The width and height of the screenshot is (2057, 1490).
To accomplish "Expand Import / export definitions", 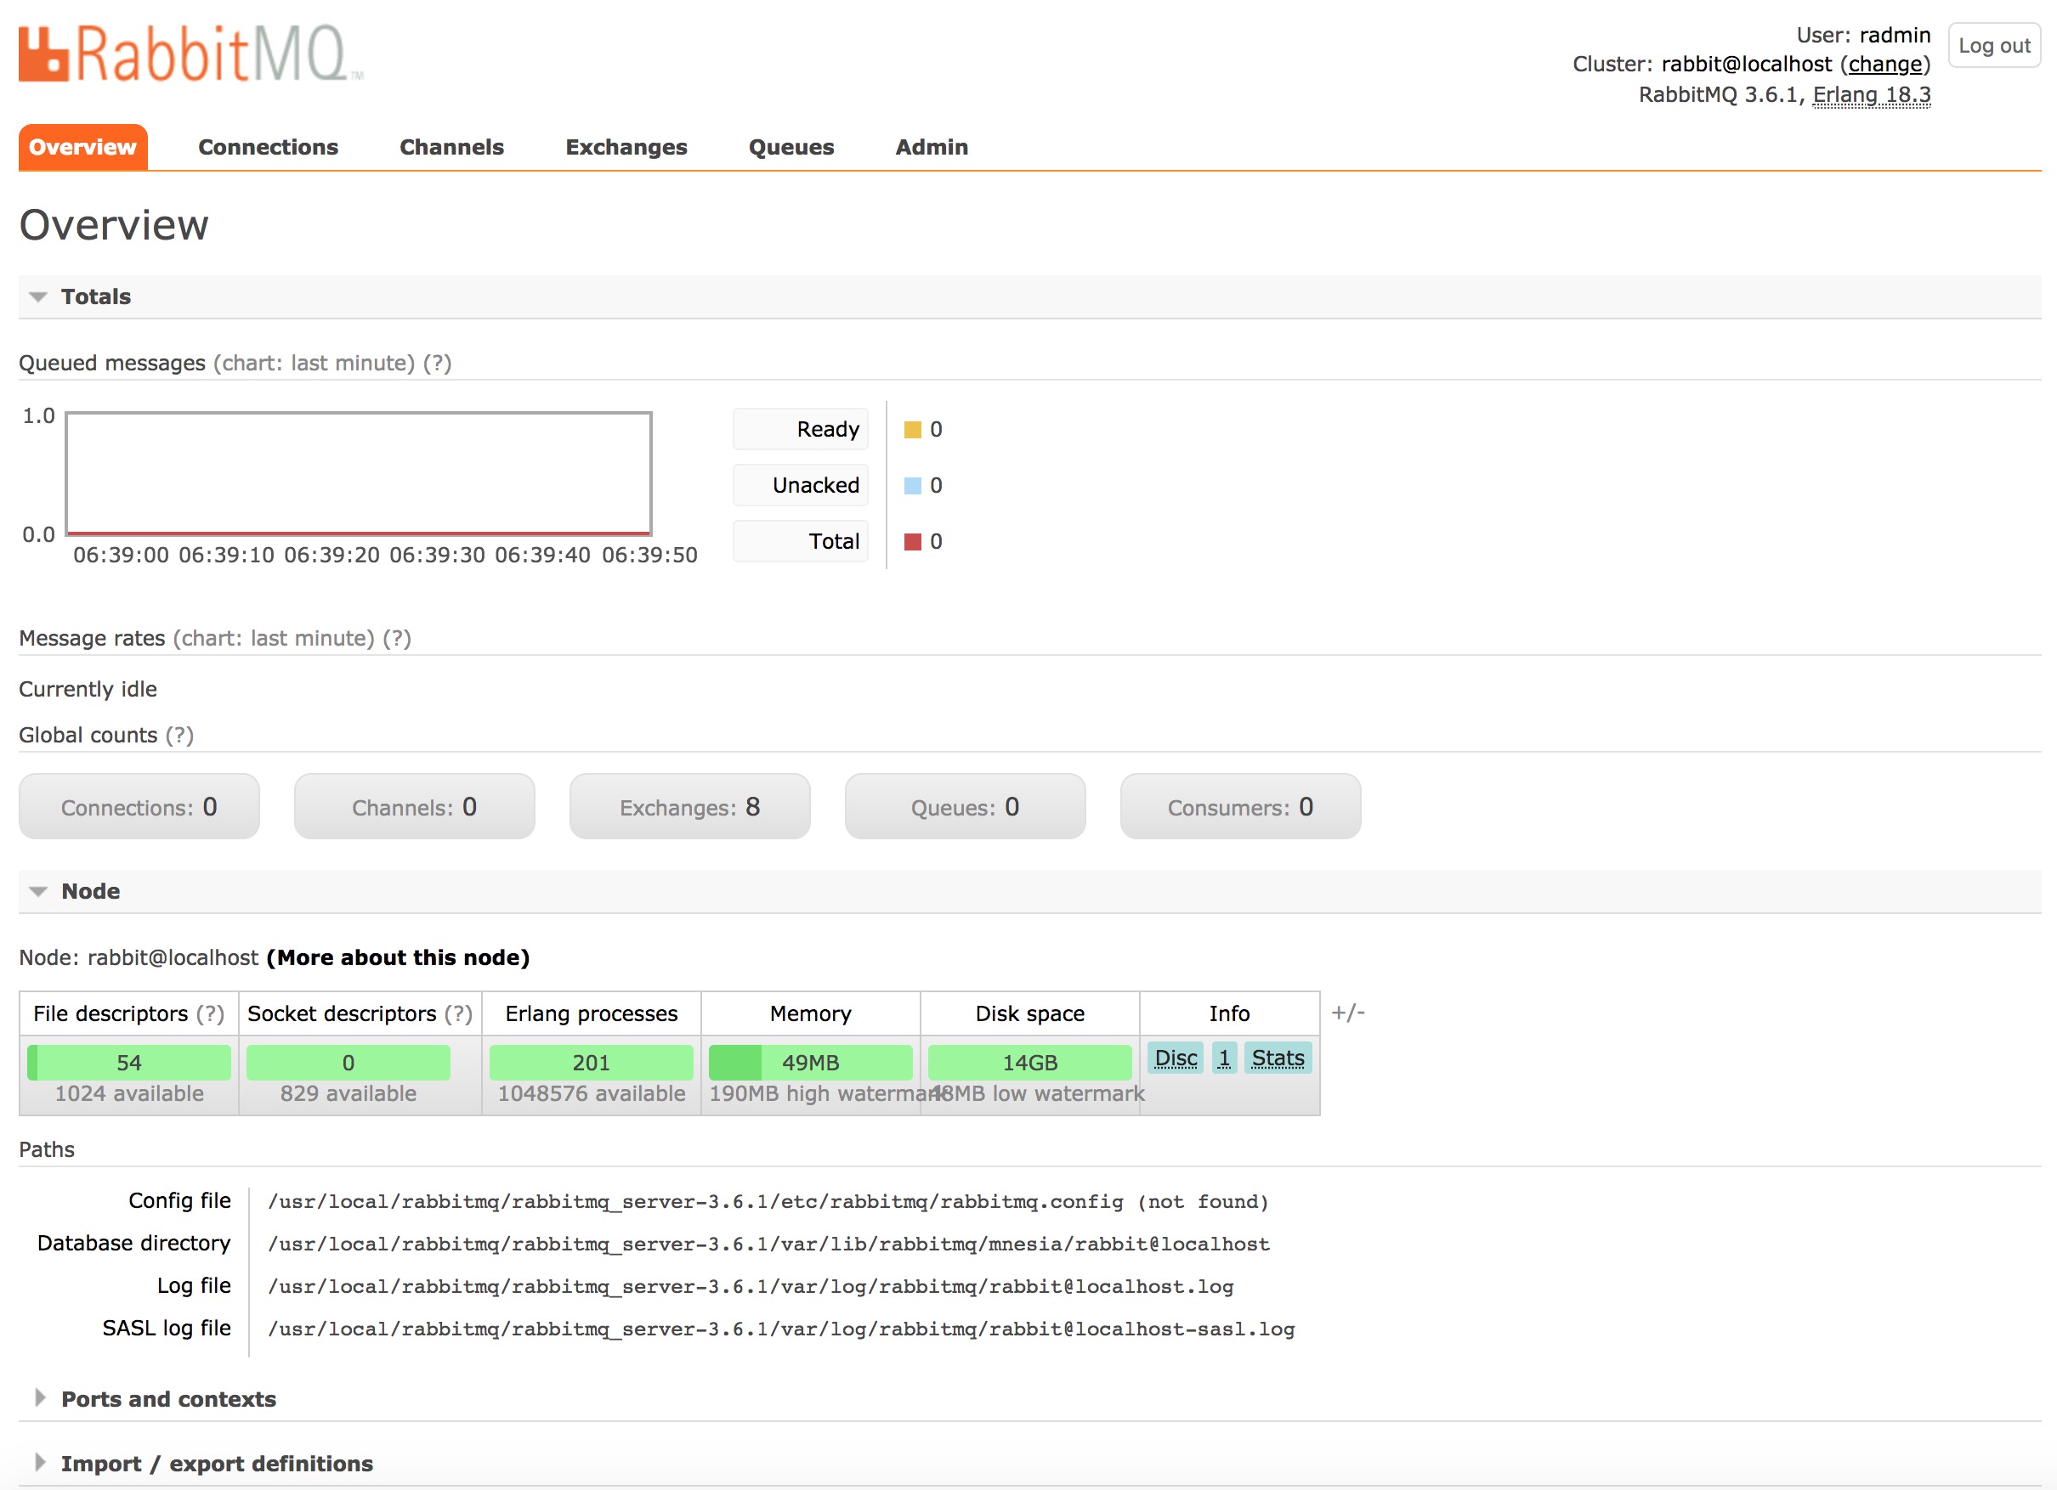I will coord(216,1465).
